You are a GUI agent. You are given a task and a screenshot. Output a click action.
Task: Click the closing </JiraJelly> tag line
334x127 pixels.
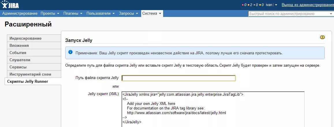point(132,122)
